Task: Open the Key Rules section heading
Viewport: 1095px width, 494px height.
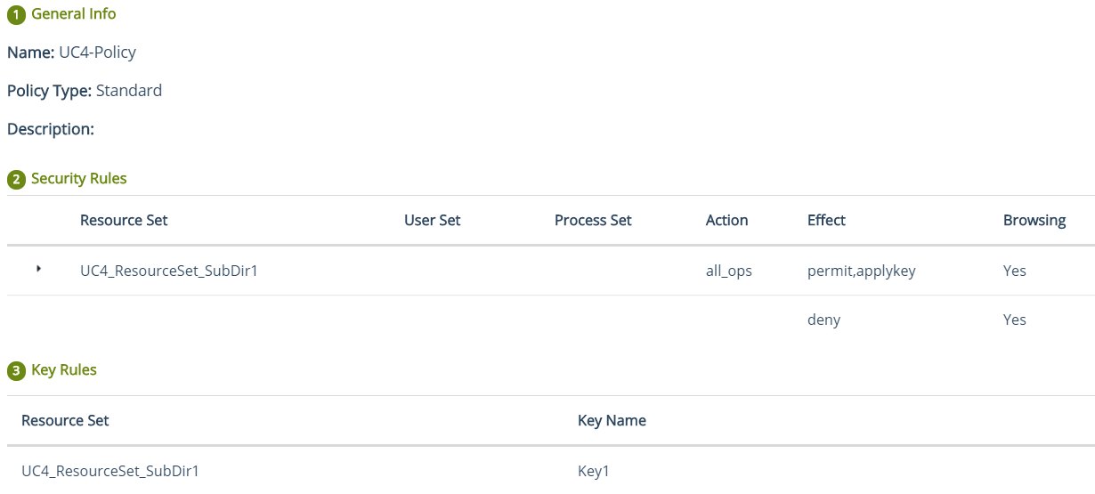Action: coord(63,370)
